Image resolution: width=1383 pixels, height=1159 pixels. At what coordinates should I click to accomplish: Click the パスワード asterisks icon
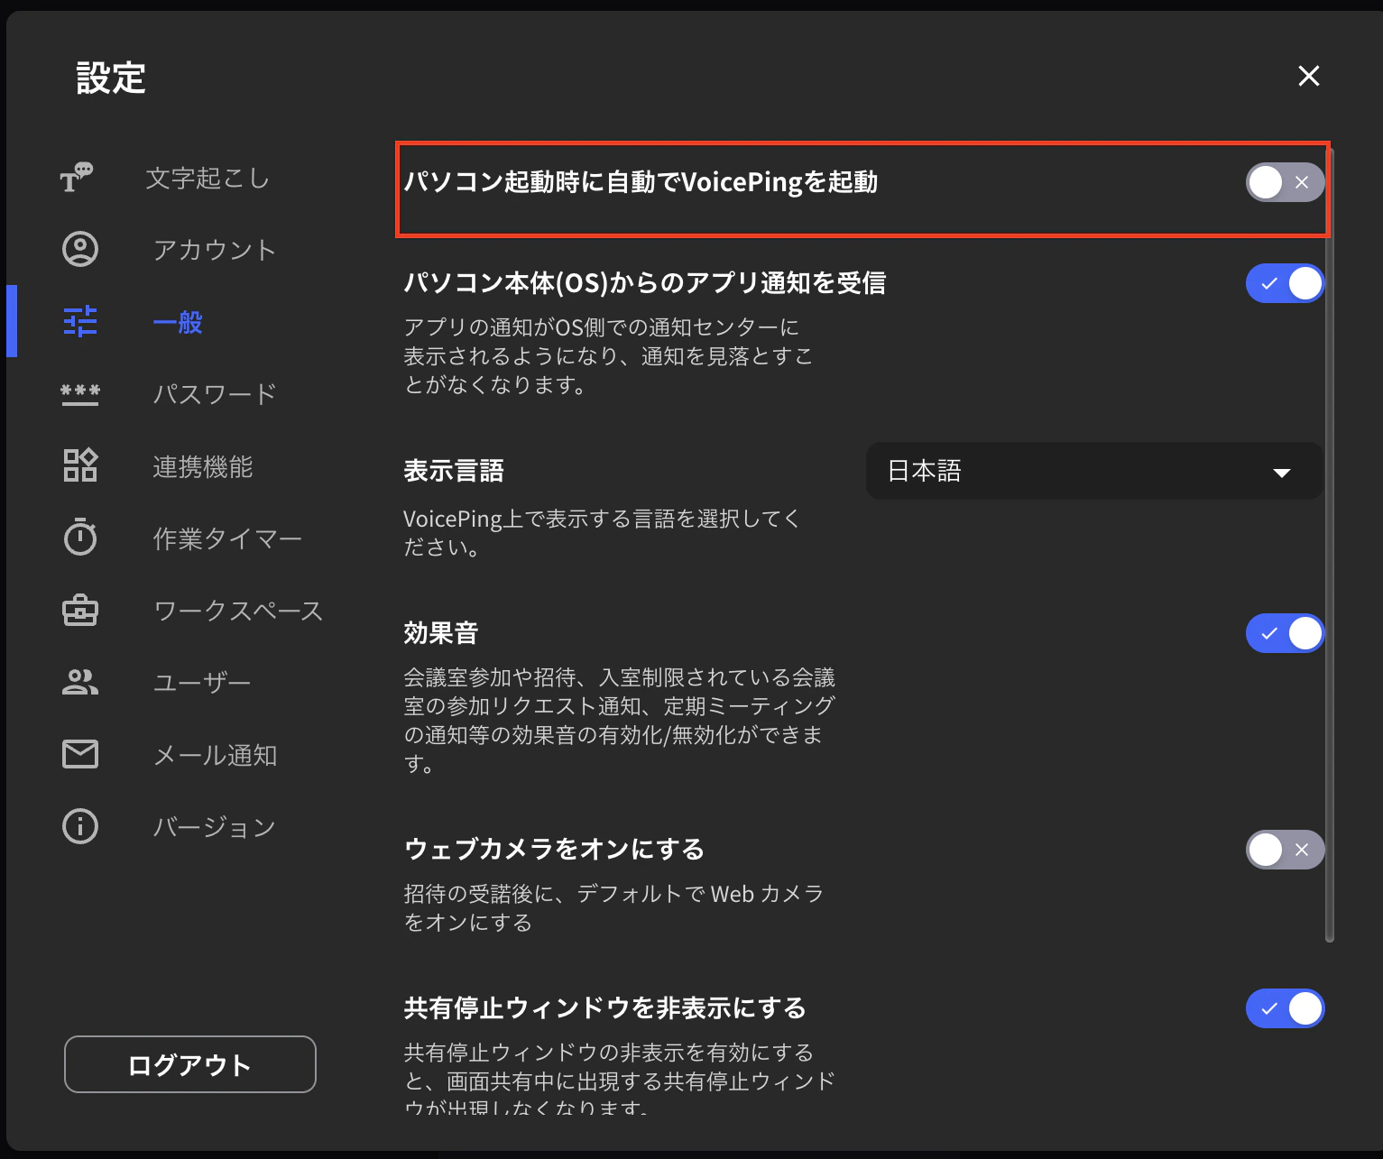79,394
